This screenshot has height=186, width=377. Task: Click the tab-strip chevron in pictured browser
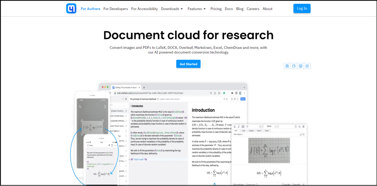tap(244, 88)
